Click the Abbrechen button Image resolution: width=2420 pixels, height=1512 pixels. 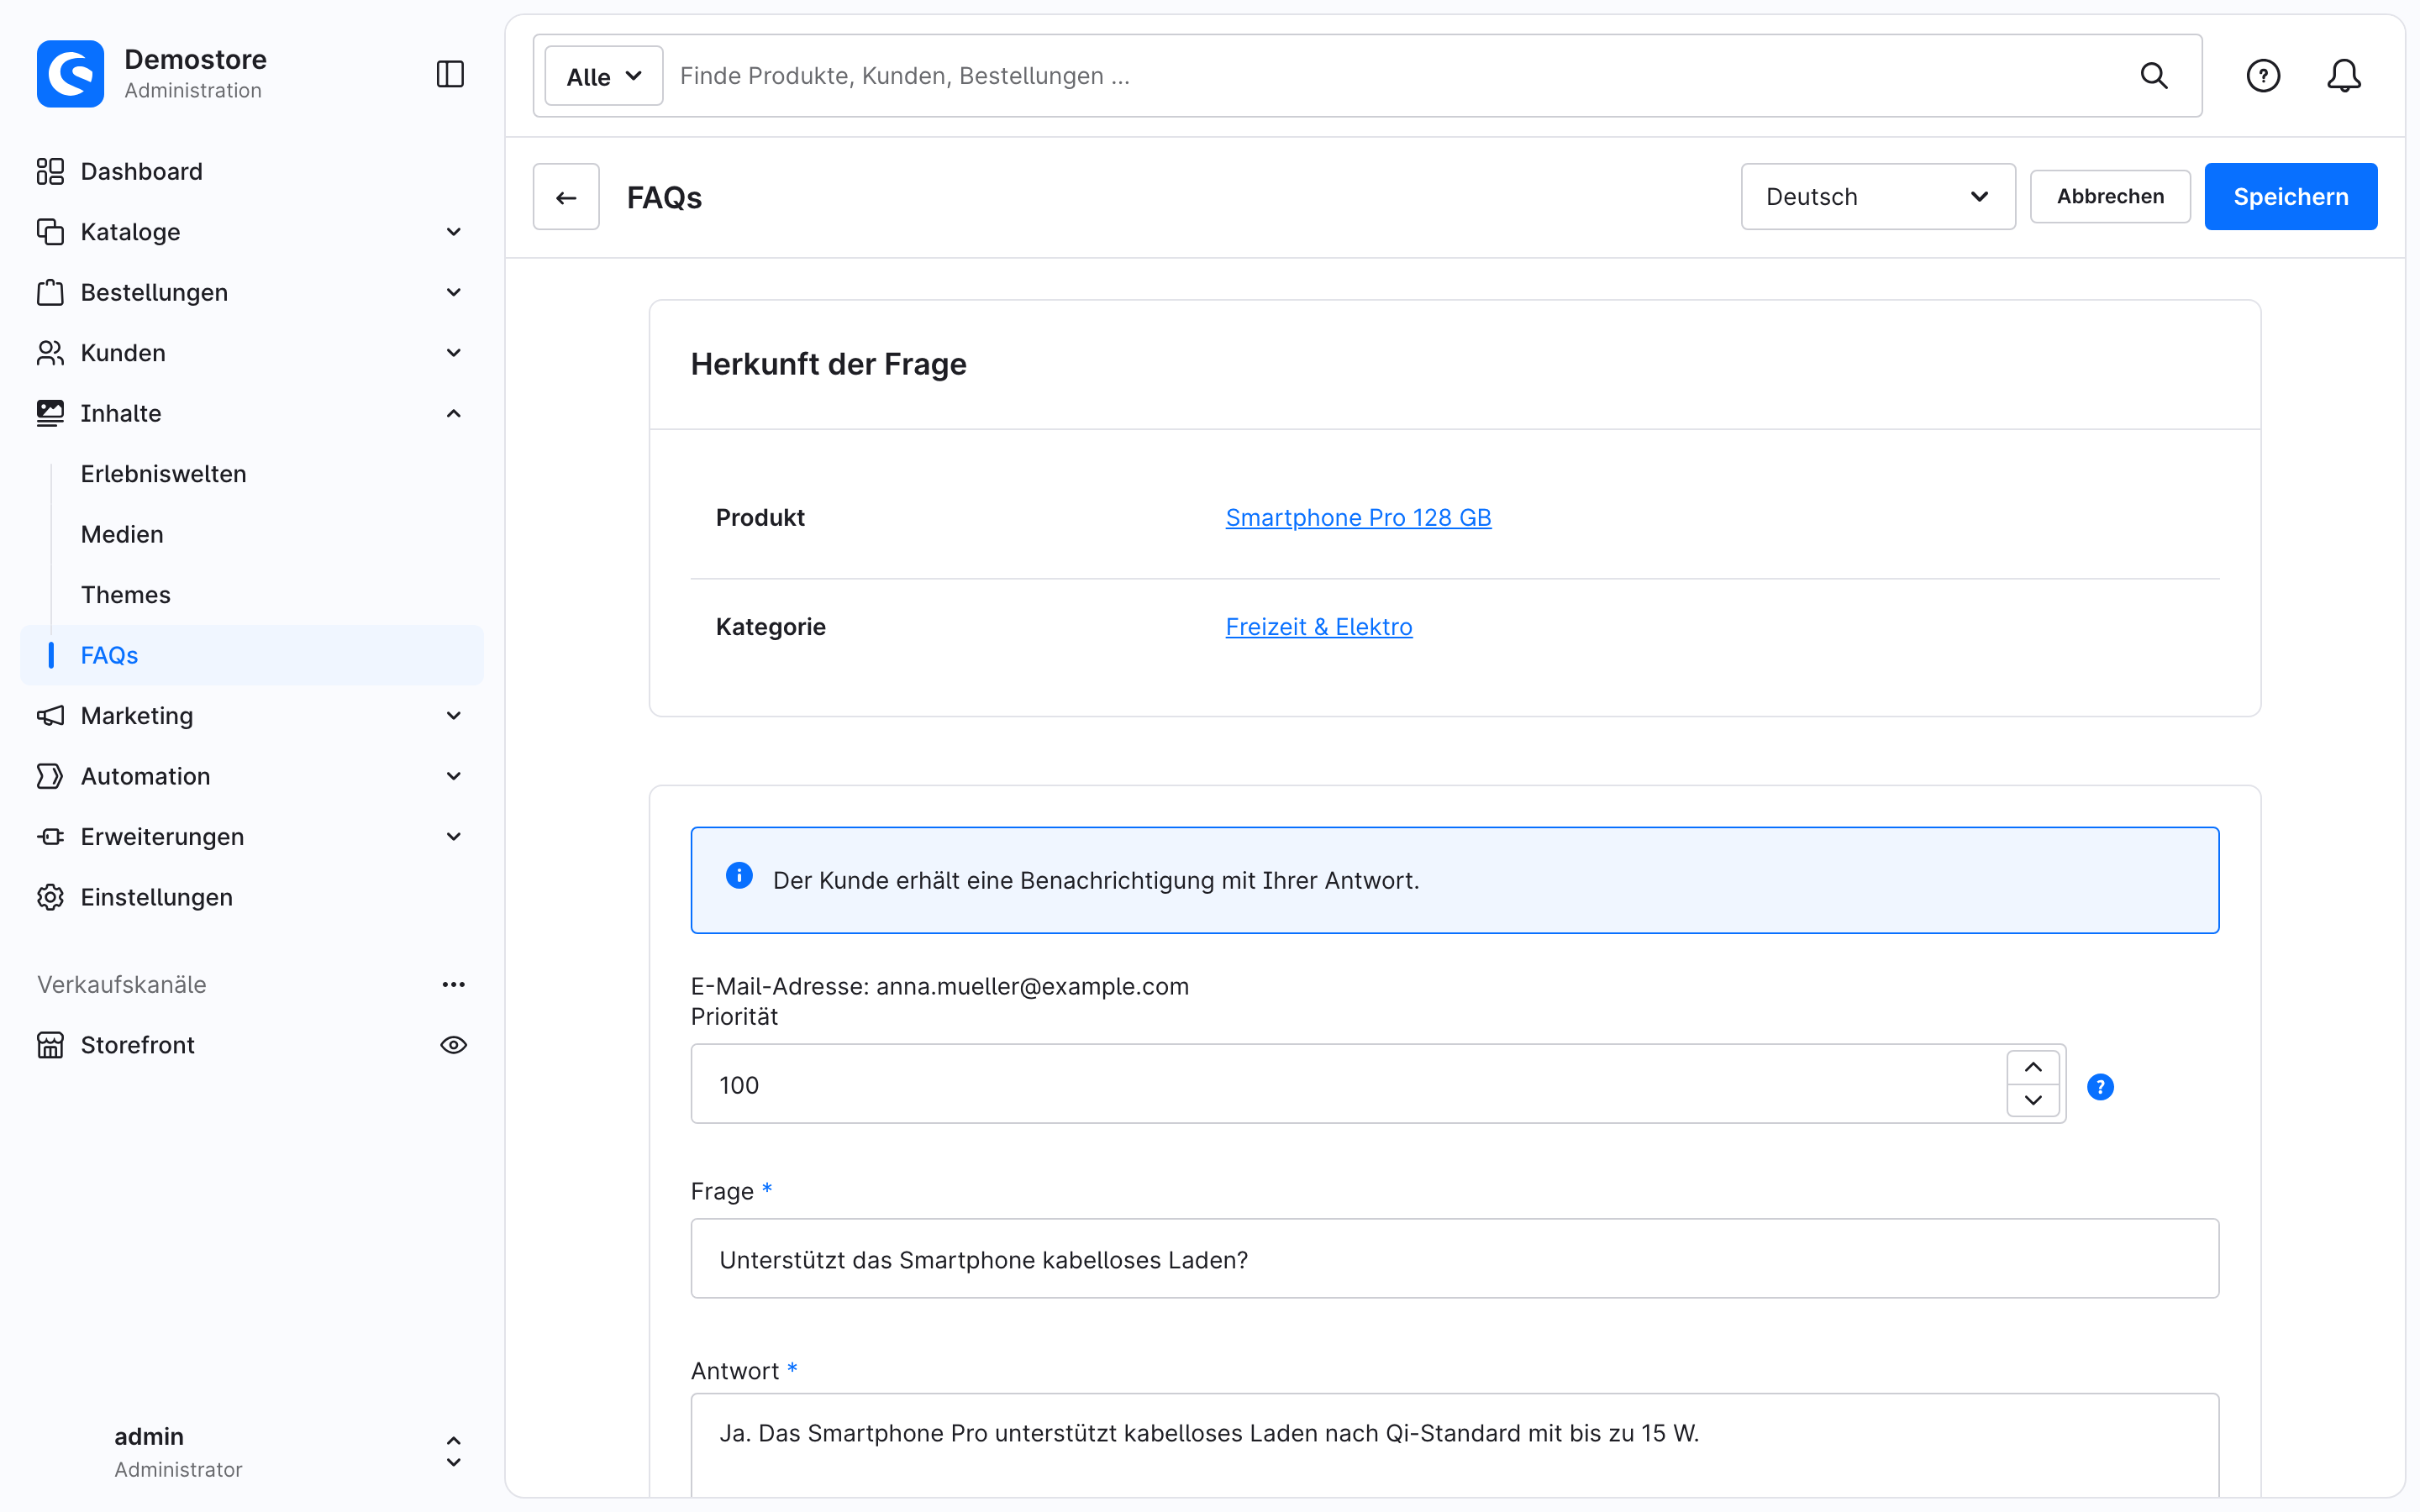[x=2110, y=197]
